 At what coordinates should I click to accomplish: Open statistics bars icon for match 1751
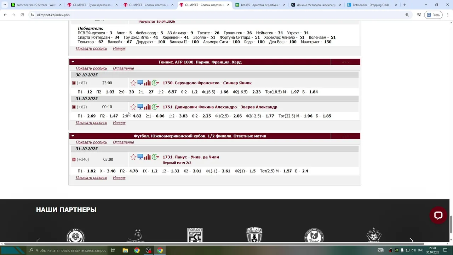coord(147,107)
